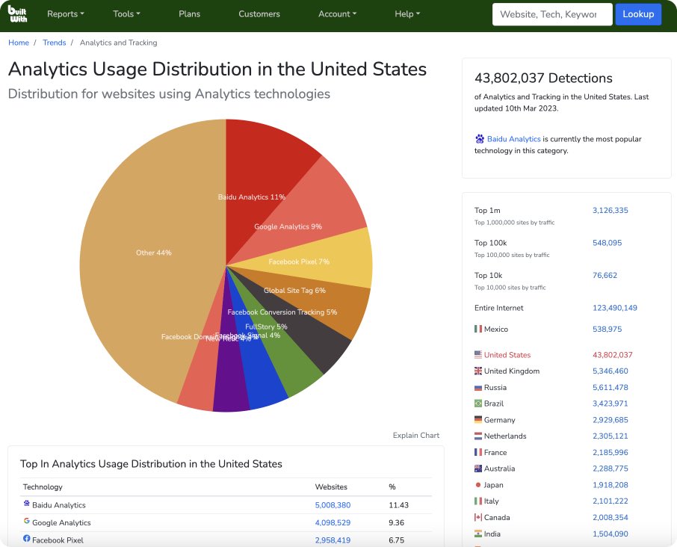Viewport: 677px width, 547px height.
Task: Open Top 1m count 3,126,335
Action: pos(610,210)
